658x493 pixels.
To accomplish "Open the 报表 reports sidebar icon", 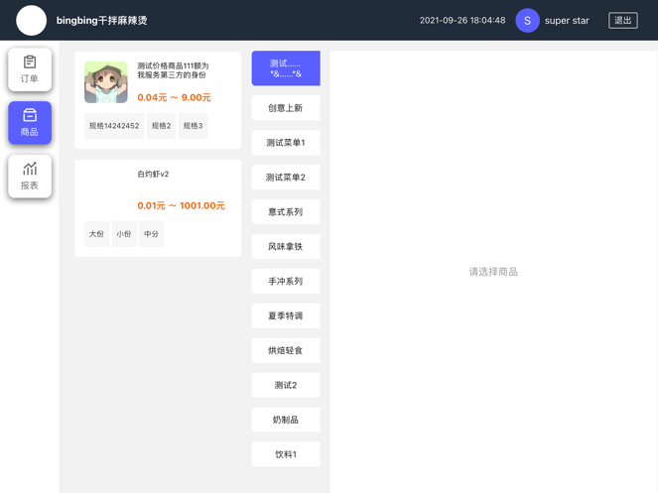I will (x=30, y=176).
